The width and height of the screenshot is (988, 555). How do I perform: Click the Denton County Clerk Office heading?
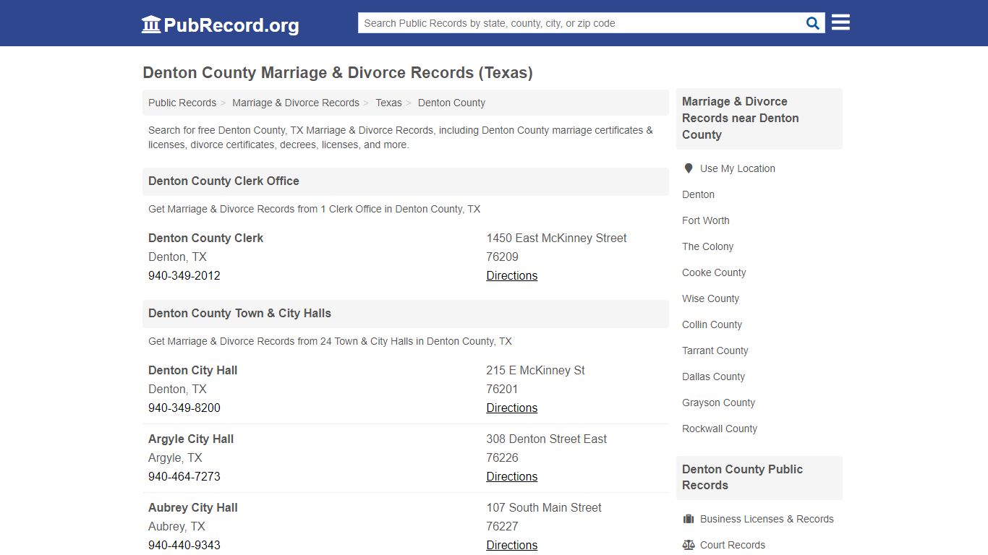(223, 181)
